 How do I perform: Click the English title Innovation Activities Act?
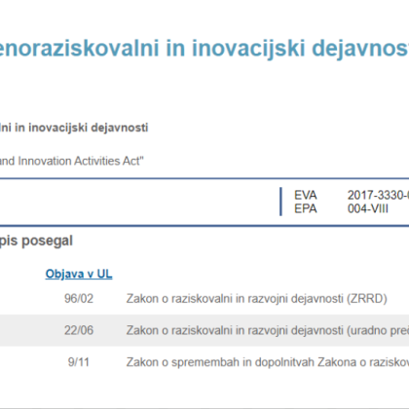pyautogui.click(x=72, y=161)
